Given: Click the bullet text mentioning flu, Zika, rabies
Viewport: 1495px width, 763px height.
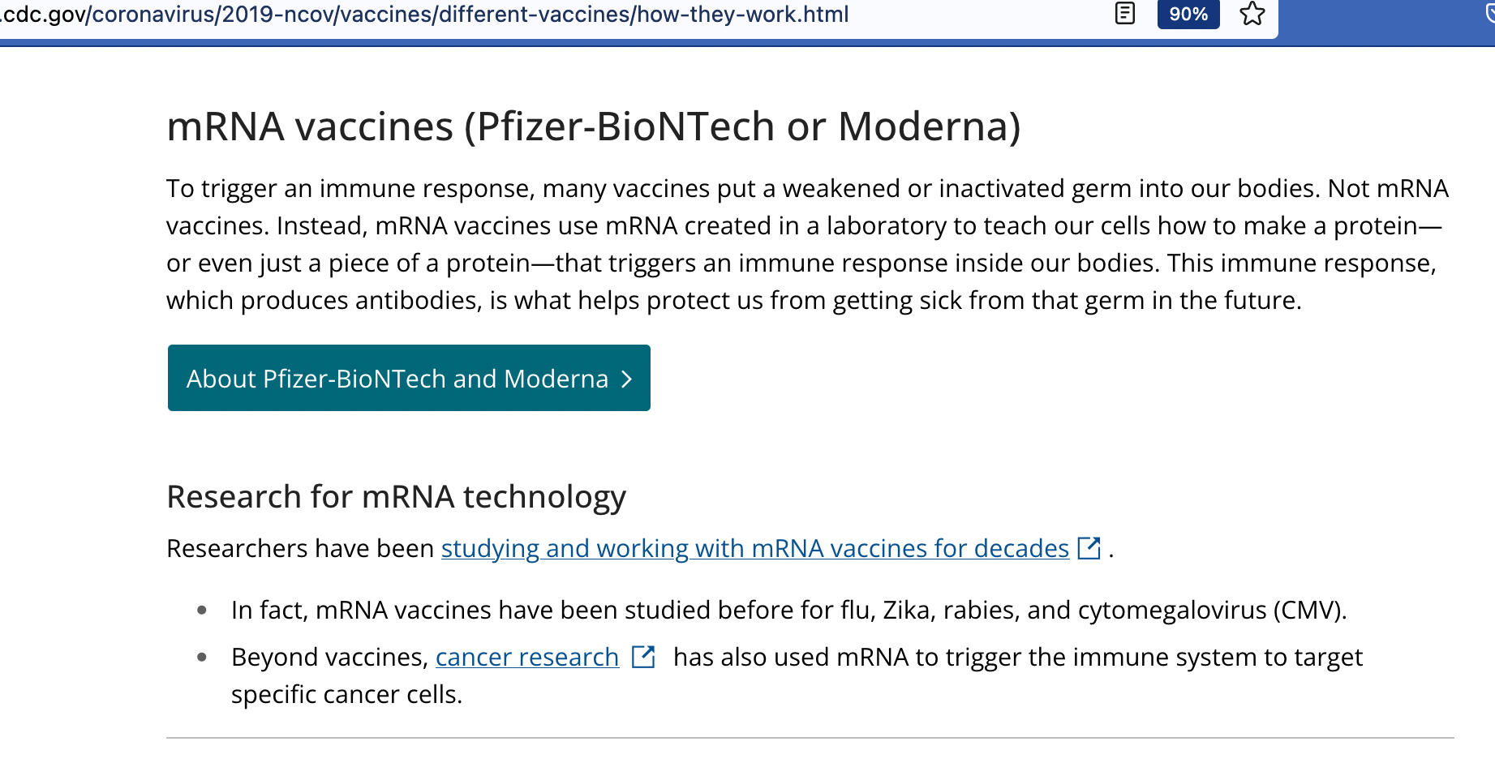Looking at the screenshot, I should [x=788, y=610].
